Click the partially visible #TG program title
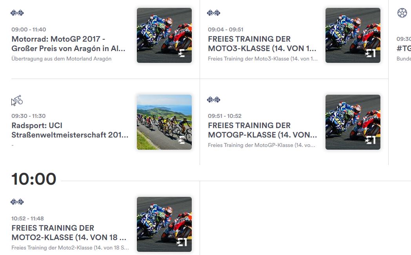411x255 pixels. (404, 48)
